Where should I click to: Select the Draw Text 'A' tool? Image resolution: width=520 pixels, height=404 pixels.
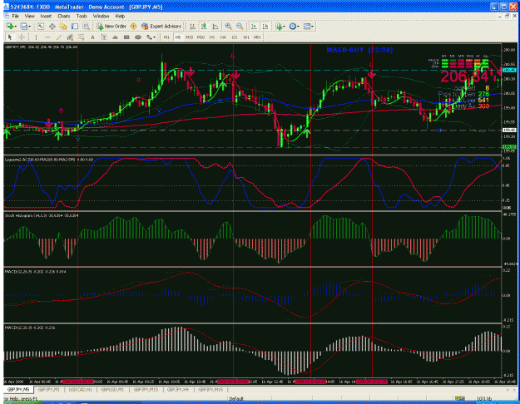92,37
